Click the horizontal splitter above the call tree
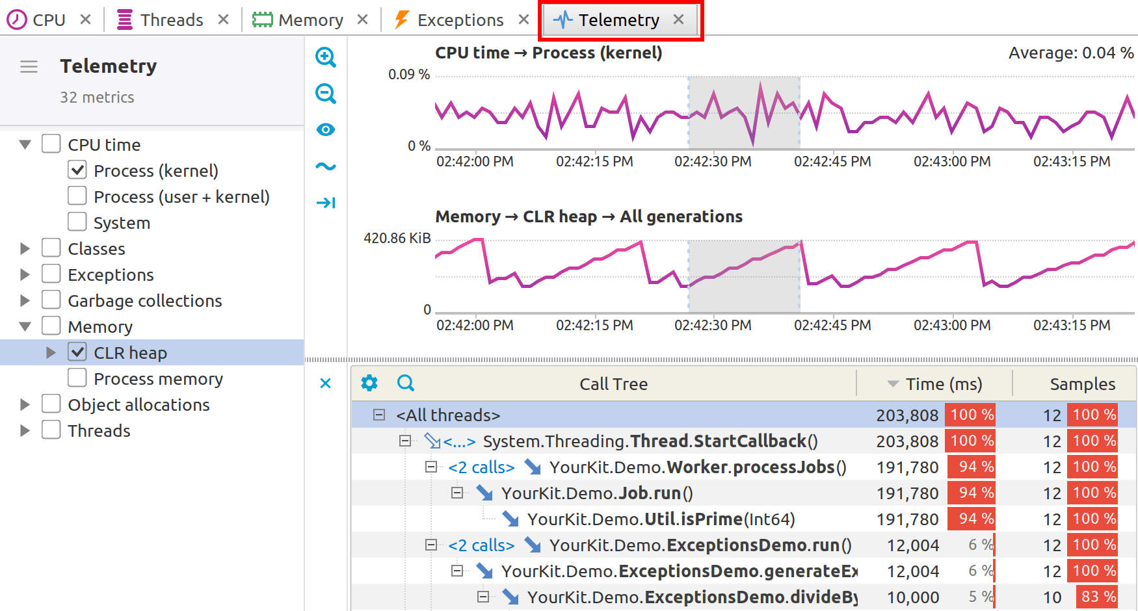The height and width of the screenshot is (611, 1138). [x=721, y=359]
